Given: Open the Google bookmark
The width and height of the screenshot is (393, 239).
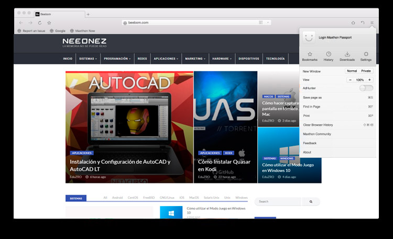Looking at the screenshot, I should [58, 31].
